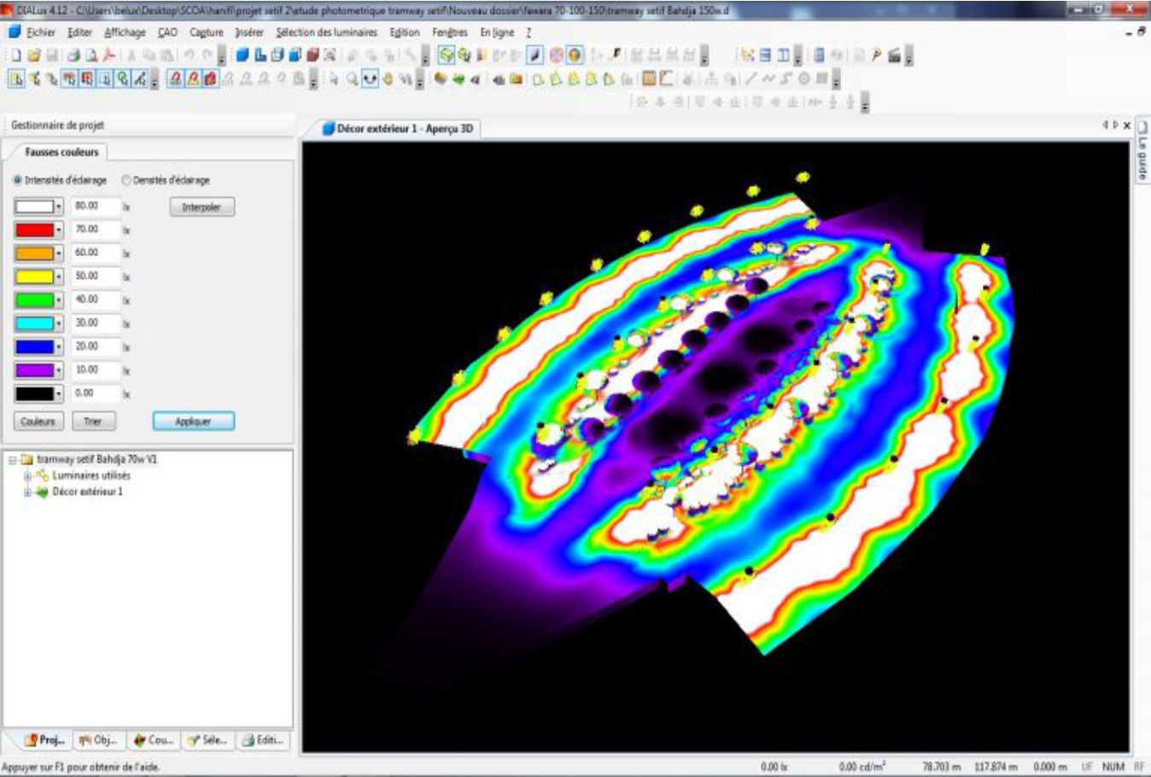Click the magnifier zoom tool icon
1151x777 pixels.
tap(353, 79)
